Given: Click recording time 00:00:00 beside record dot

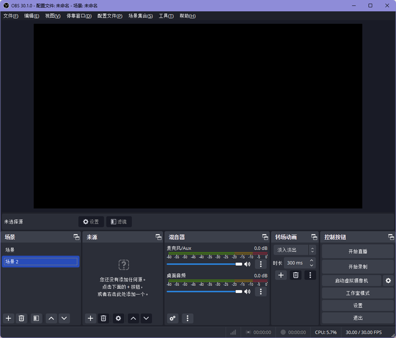Looking at the screenshot, I should [x=297, y=332].
